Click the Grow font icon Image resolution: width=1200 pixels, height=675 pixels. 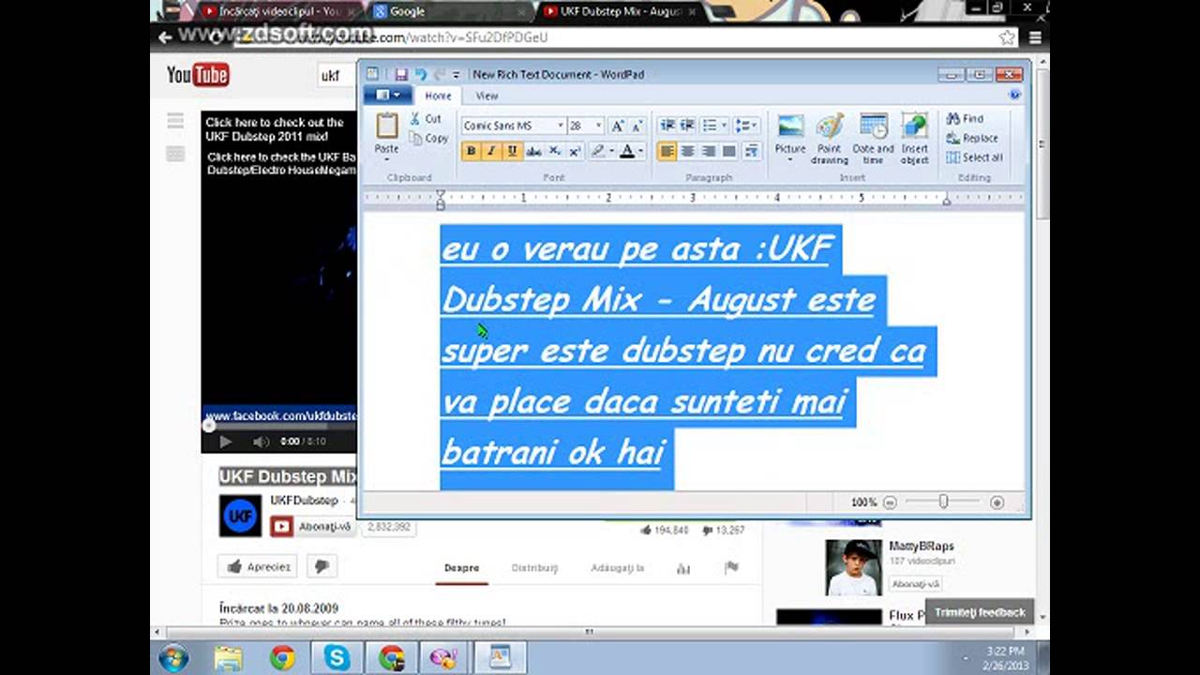(617, 126)
